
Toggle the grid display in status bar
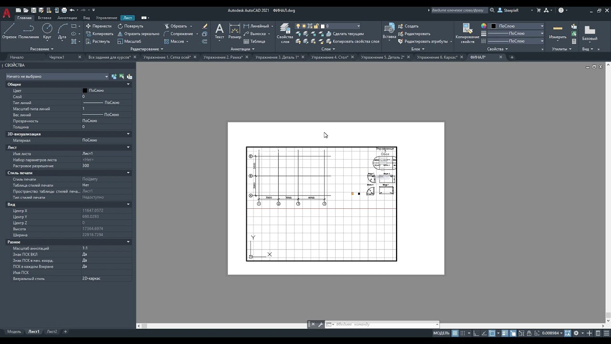455,333
